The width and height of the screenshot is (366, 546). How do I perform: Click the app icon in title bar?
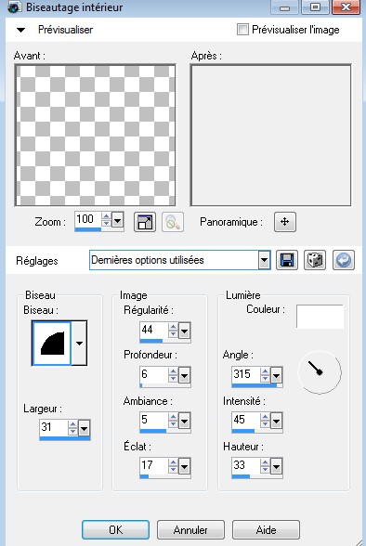[x=14, y=7]
